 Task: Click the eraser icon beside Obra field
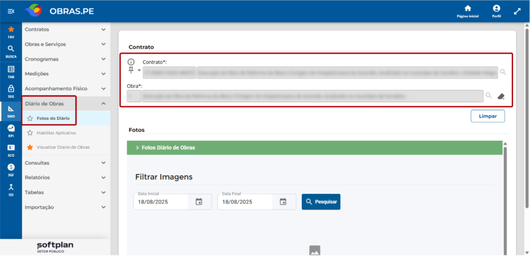(x=501, y=96)
